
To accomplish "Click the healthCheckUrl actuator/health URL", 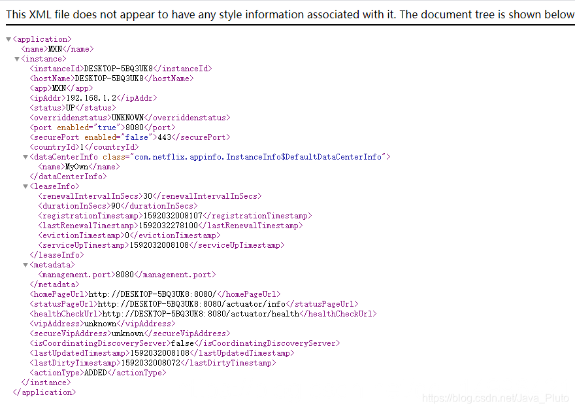I will point(201,314).
